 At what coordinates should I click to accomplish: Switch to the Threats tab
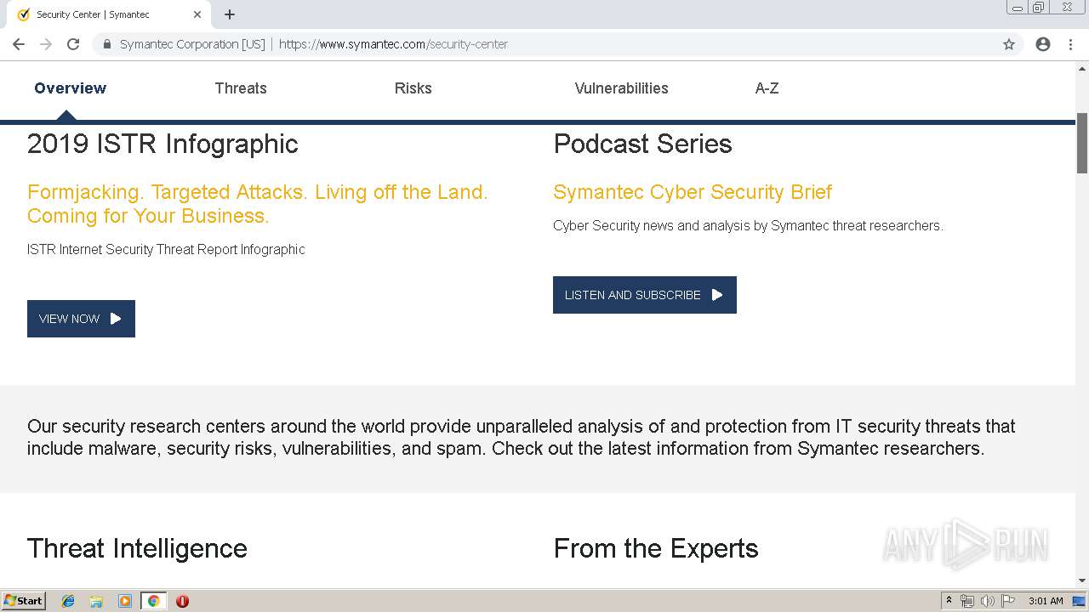pyautogui.click(x=241, y=88)
